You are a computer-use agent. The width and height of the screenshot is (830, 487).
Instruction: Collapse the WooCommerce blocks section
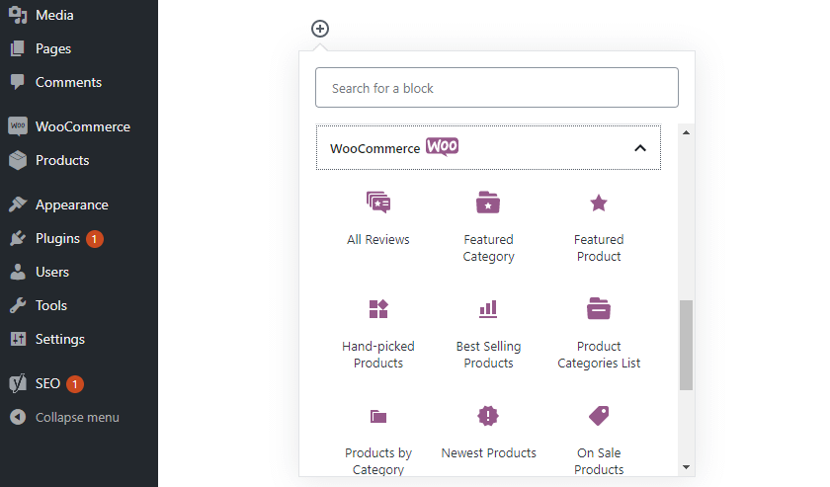point(639,148)
